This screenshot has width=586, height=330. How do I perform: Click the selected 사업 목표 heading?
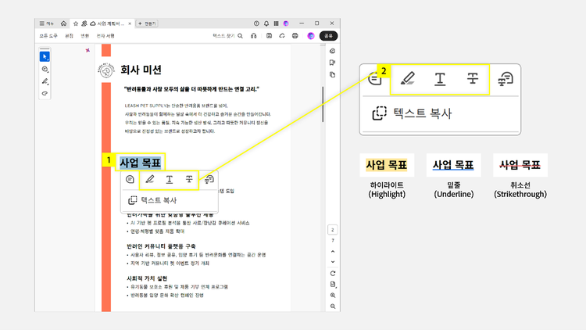pyautogui.click(x=140, y=163)
